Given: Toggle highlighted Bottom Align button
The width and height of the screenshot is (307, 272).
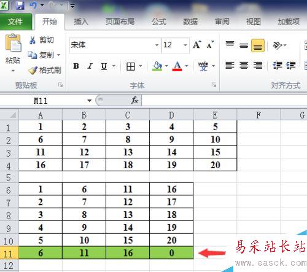Looking at the screenshot, I should pos(258,45).
